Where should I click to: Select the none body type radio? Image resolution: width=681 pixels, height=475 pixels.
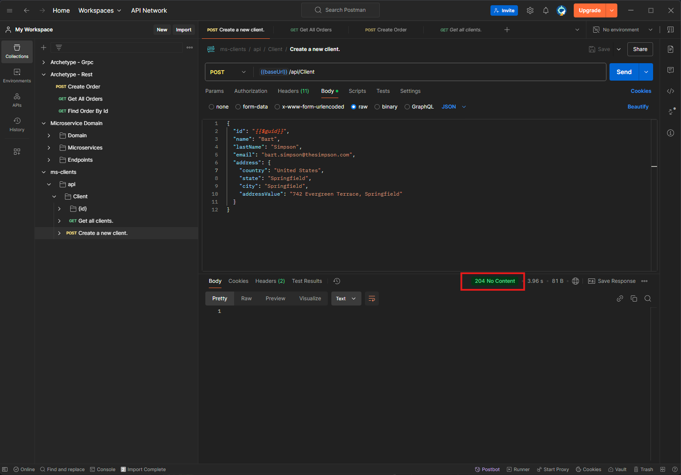211,107
